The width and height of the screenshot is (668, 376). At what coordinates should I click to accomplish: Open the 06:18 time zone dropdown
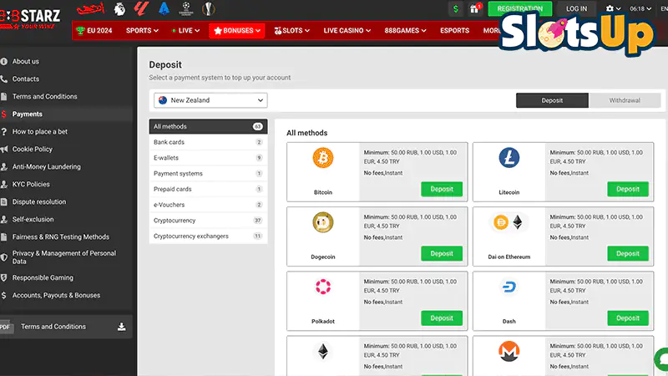[640, 8]
